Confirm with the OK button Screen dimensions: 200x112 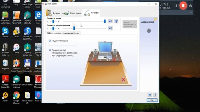coord(152,100)
